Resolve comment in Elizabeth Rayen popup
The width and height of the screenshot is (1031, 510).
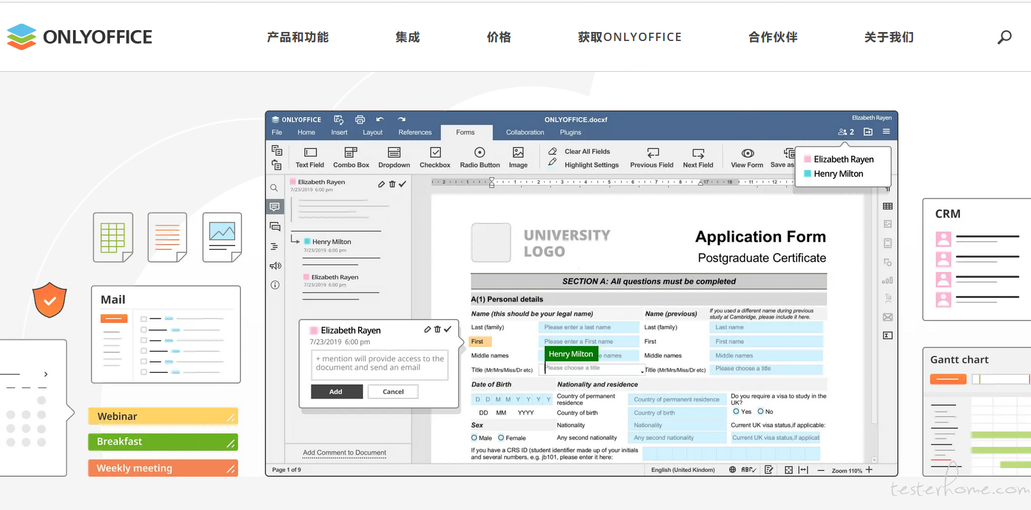(448, 329)
